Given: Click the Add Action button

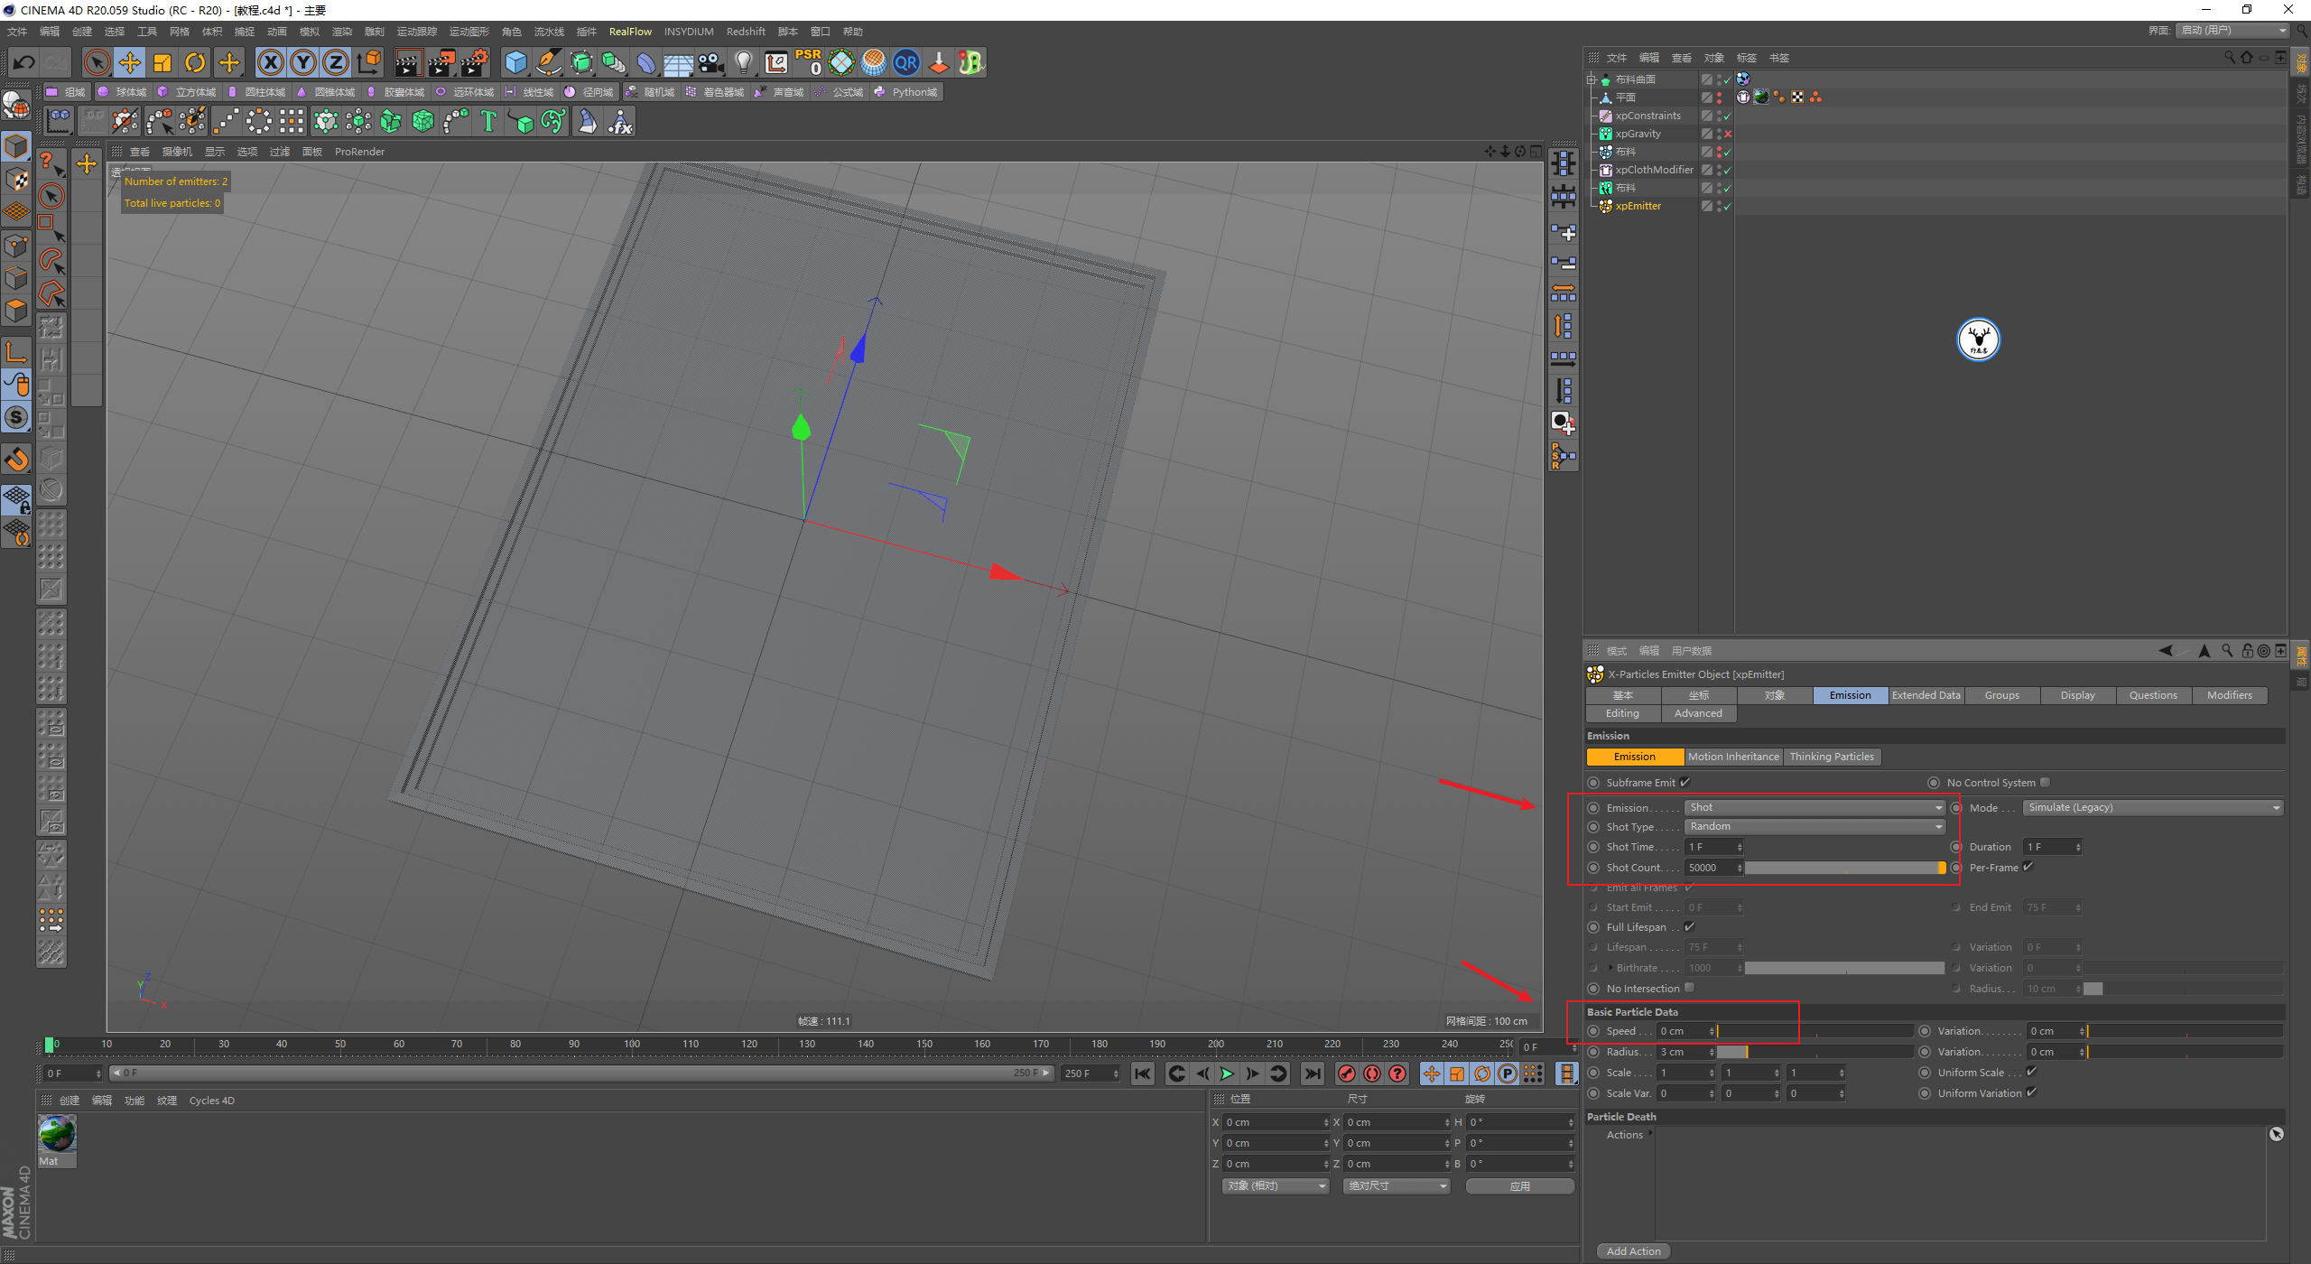Looking at the screenshot, I should [1633, 1250].
